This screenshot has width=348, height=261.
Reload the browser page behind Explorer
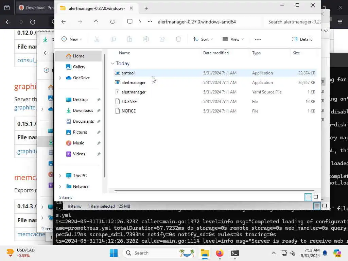coord(33,22)
